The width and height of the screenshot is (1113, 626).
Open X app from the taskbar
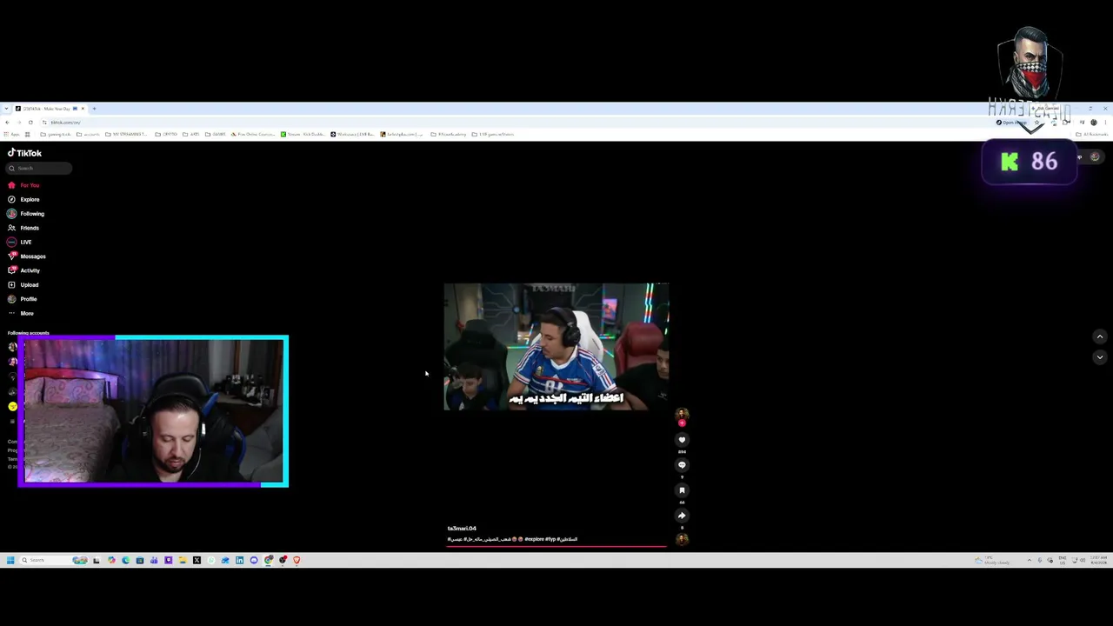[197, 560]
